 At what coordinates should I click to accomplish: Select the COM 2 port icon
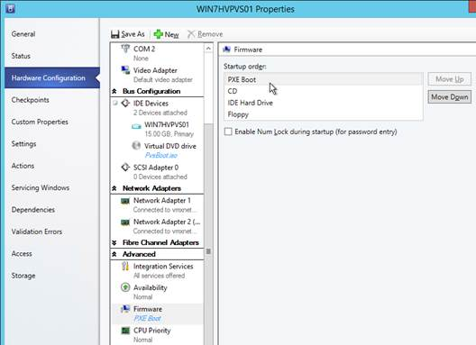tap(125, 49)
